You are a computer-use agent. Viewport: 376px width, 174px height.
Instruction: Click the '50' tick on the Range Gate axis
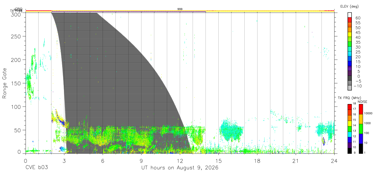(18, 130)
